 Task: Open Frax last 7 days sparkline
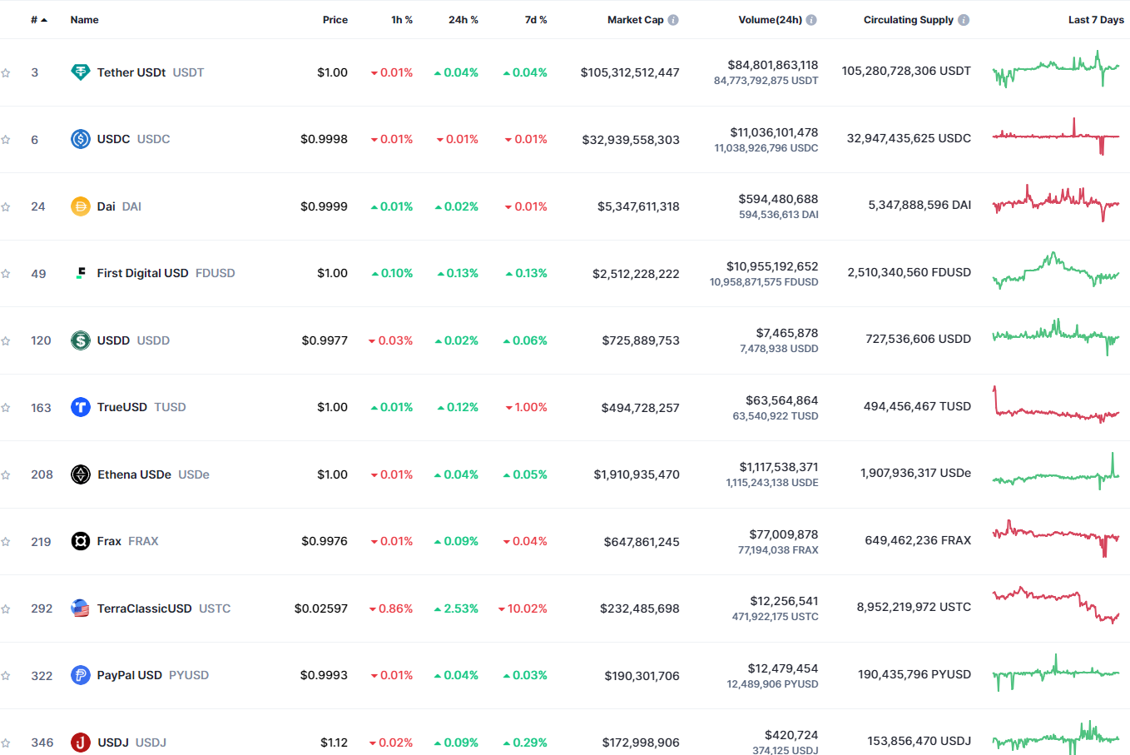pos(1056,539)
